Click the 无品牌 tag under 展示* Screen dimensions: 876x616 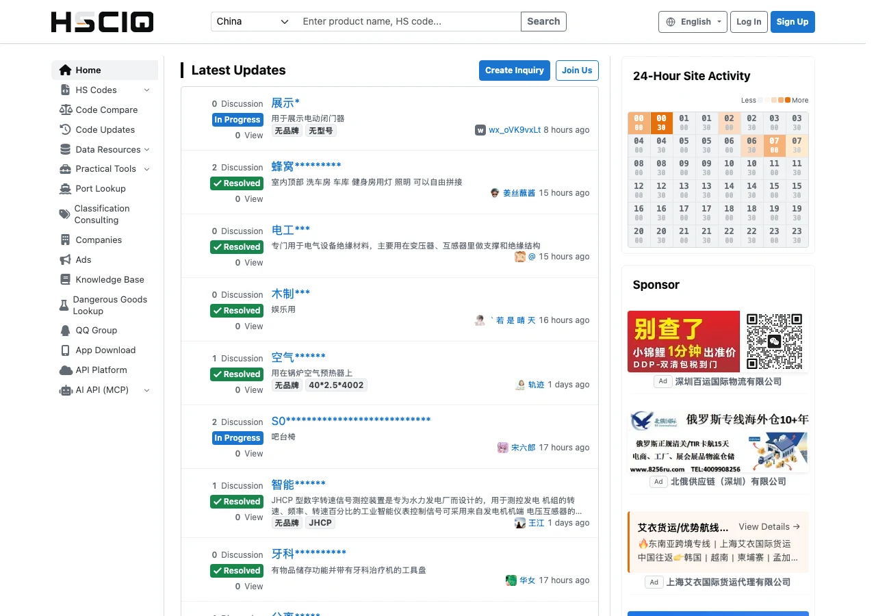pyautogui.click(x=287, y=130)
